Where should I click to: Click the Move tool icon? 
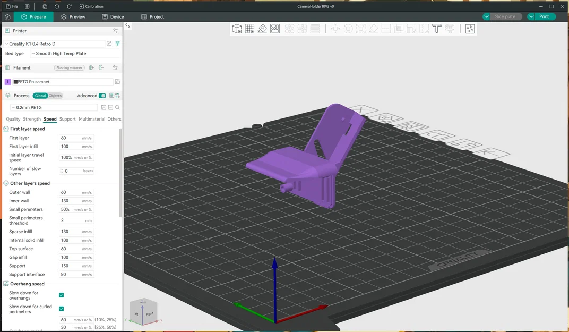coord(335,29)
